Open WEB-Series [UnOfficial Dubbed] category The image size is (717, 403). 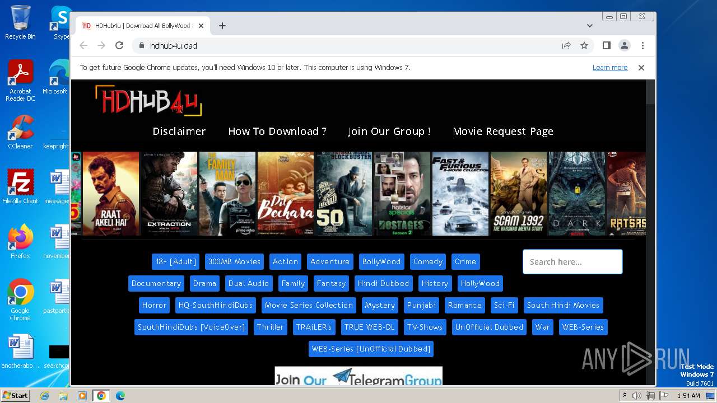[371, 349]
